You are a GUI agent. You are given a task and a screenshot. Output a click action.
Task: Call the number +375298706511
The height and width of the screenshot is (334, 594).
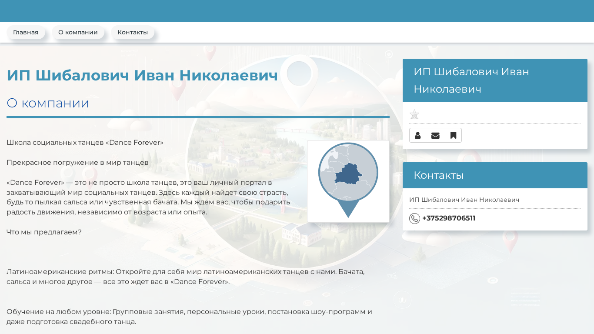449,218
